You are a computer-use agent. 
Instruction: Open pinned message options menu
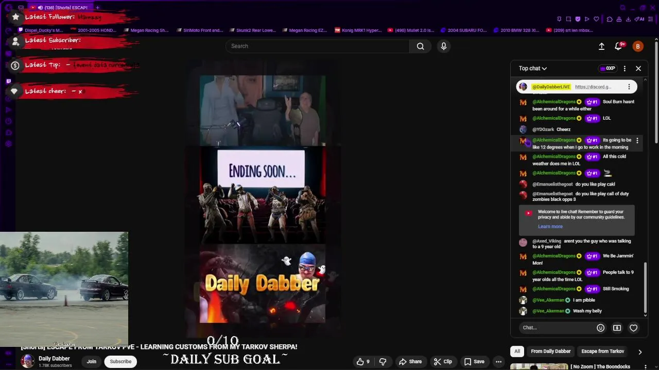(629, 87)
